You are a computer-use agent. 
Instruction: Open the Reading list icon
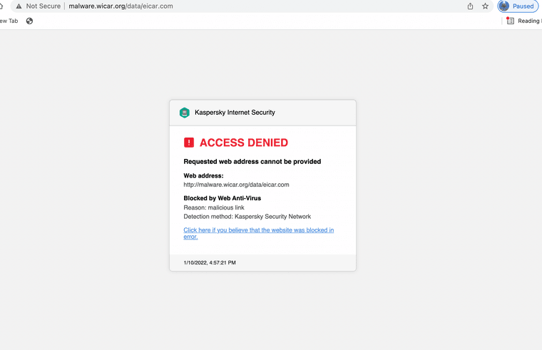pos(510,21)
